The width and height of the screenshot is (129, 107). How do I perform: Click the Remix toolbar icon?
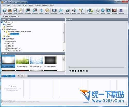(x=47, y=11)
